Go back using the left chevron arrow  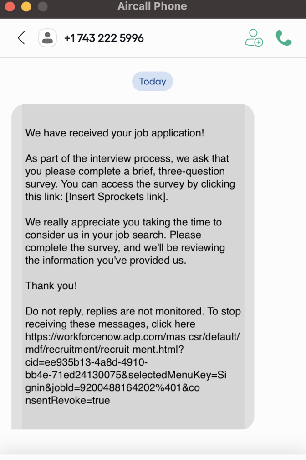click(21, 38)
